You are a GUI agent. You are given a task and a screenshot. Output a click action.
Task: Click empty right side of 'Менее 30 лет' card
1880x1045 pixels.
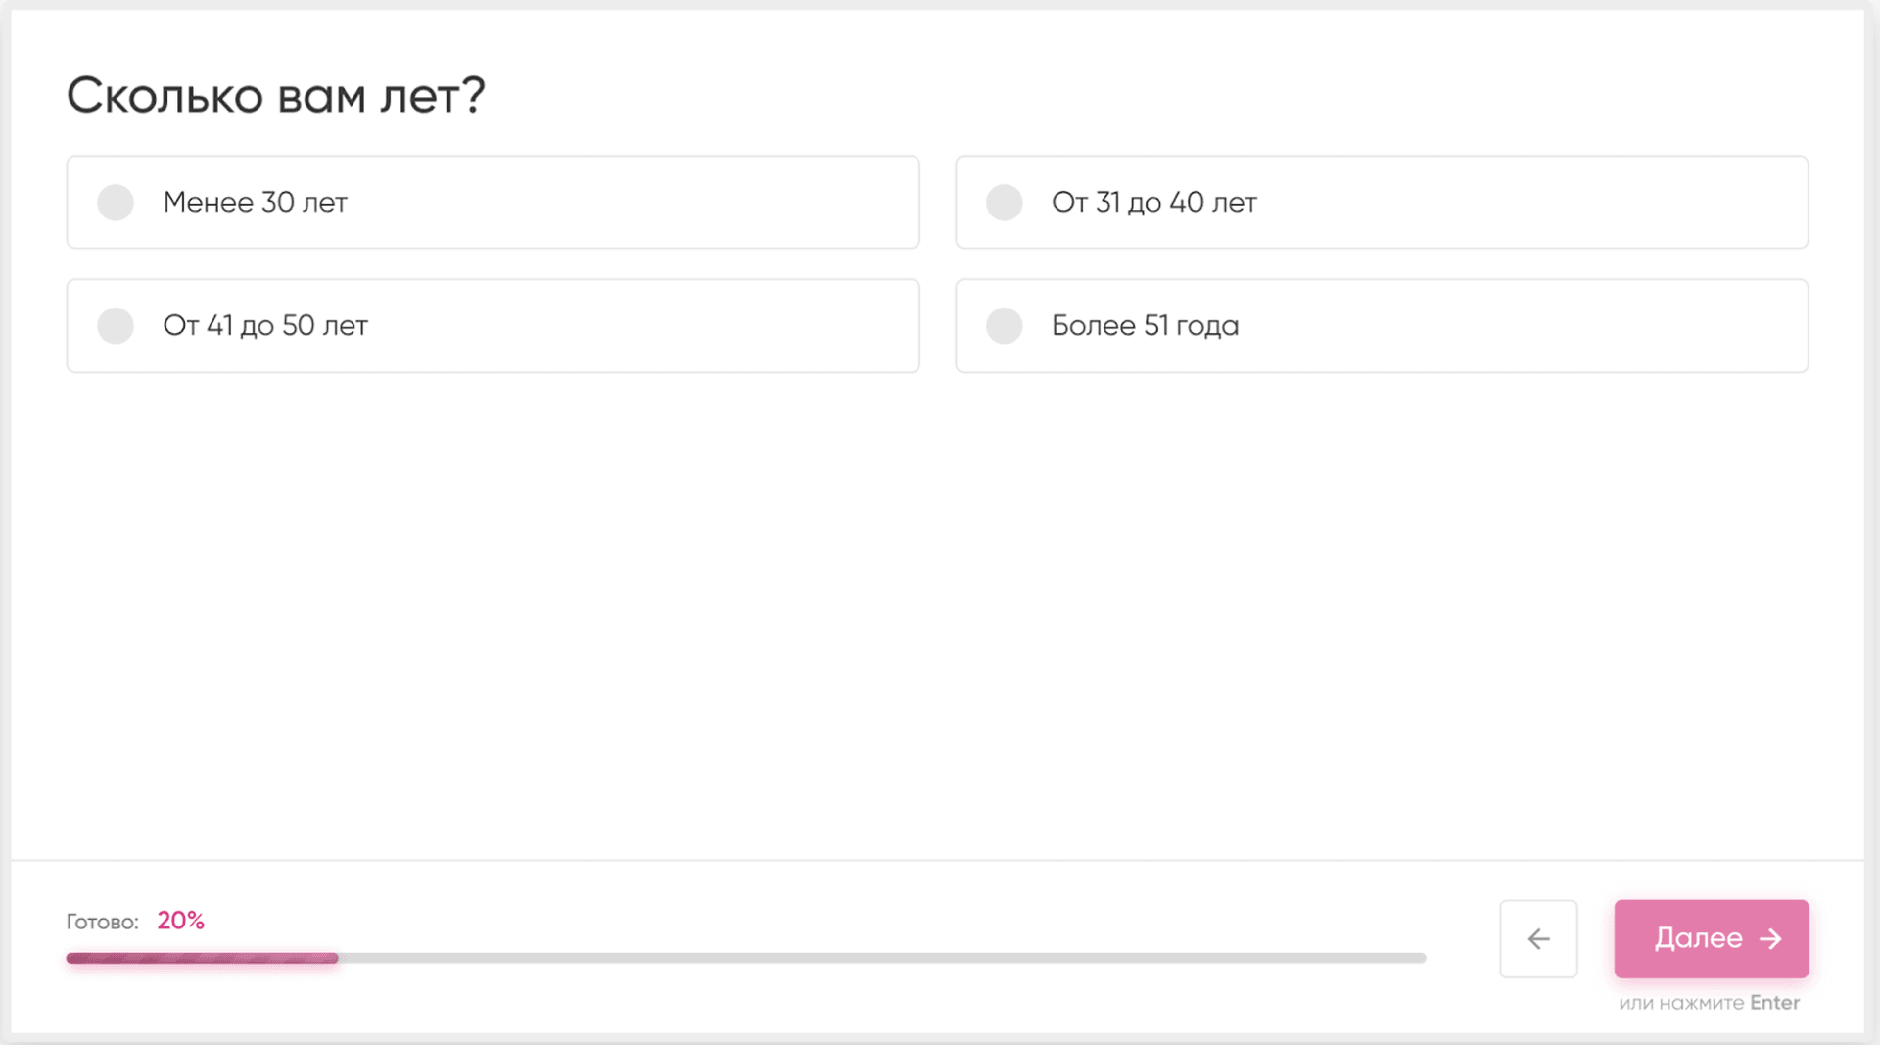685,203
